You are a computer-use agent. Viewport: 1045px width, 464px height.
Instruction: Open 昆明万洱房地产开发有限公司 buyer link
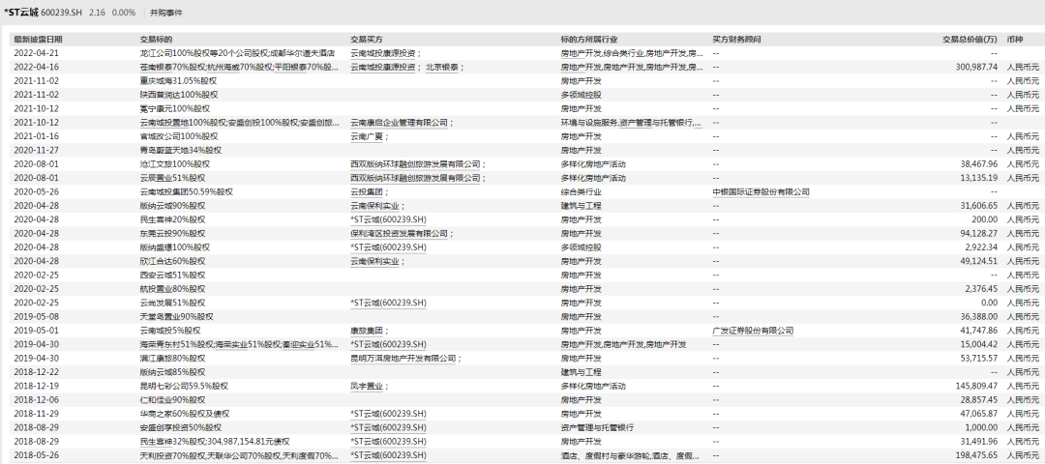pos(403,359)
